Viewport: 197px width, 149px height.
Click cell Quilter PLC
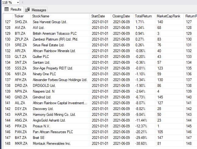click(60, 57)
